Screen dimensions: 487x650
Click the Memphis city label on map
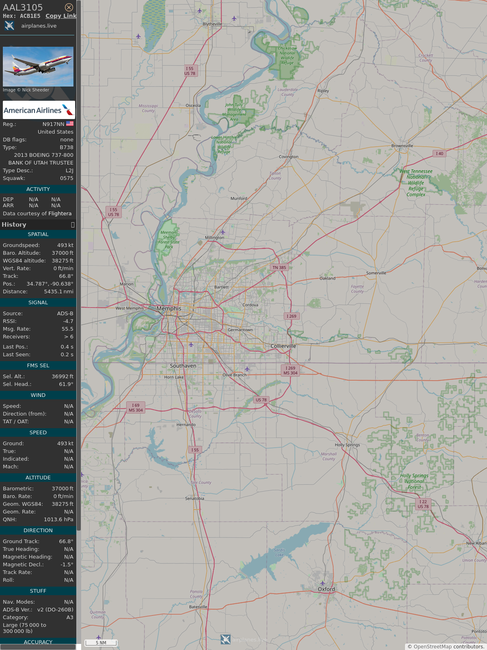pos(169,309)
